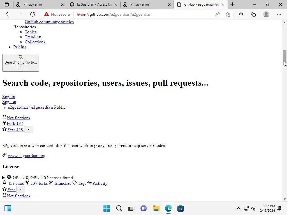The image size is (287, 215).
Task: Click the Sign up link
Action: coord(9,102)
